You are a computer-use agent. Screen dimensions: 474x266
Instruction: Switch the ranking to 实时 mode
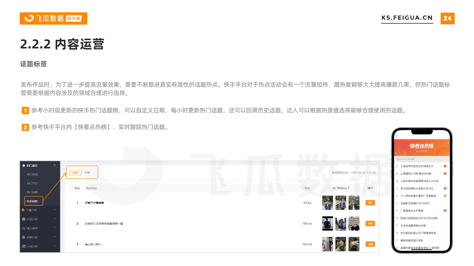click(75, 173)
